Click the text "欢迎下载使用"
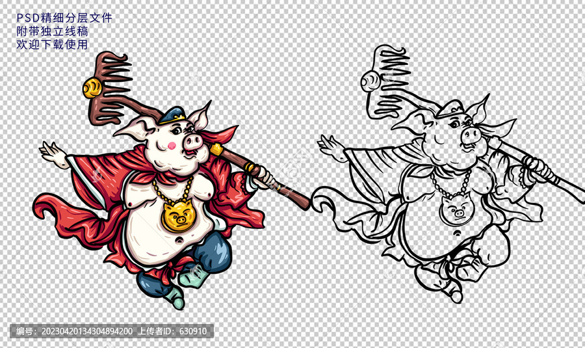The height and width of the screenshot is (348, 585). click(52, 44)
